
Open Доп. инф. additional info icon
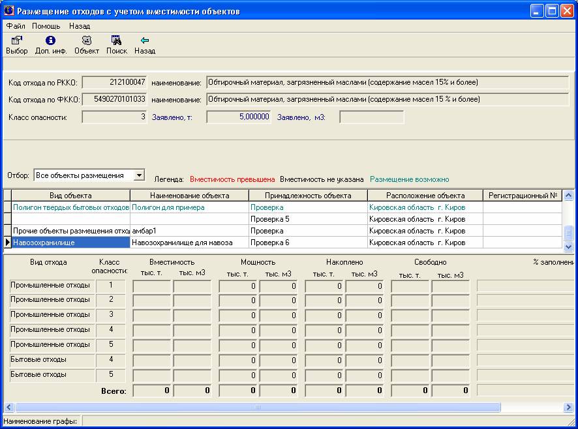[x=51, y=40]
